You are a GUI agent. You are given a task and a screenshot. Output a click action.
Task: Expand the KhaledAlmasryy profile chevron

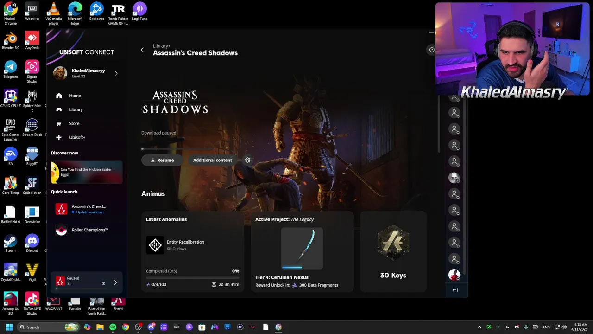(x=116, y=73)
